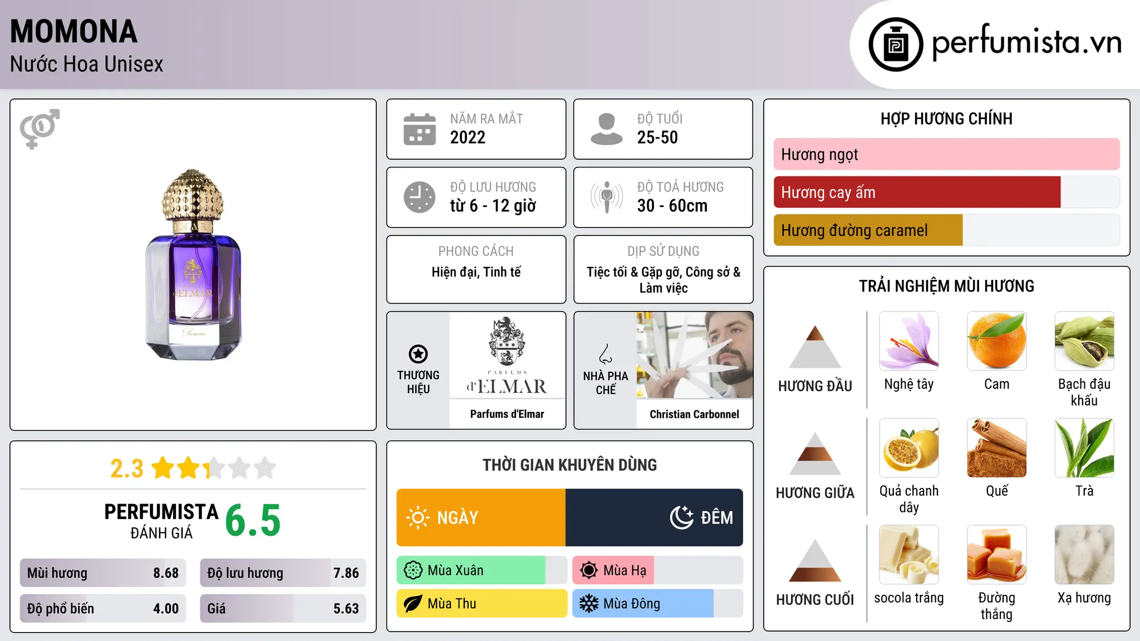This screenshot has width=1140, height=641.
Task: Select the Quả chanh dây passionfruit image
Action: [909, 448]
